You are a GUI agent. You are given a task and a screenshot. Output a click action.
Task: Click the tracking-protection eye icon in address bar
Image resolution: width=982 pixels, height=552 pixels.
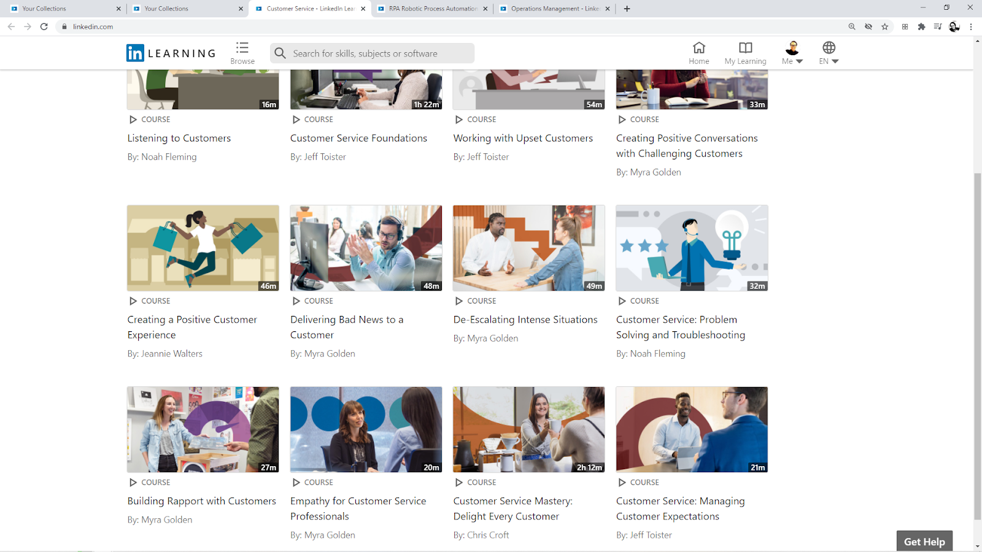(x=868, y=26)
